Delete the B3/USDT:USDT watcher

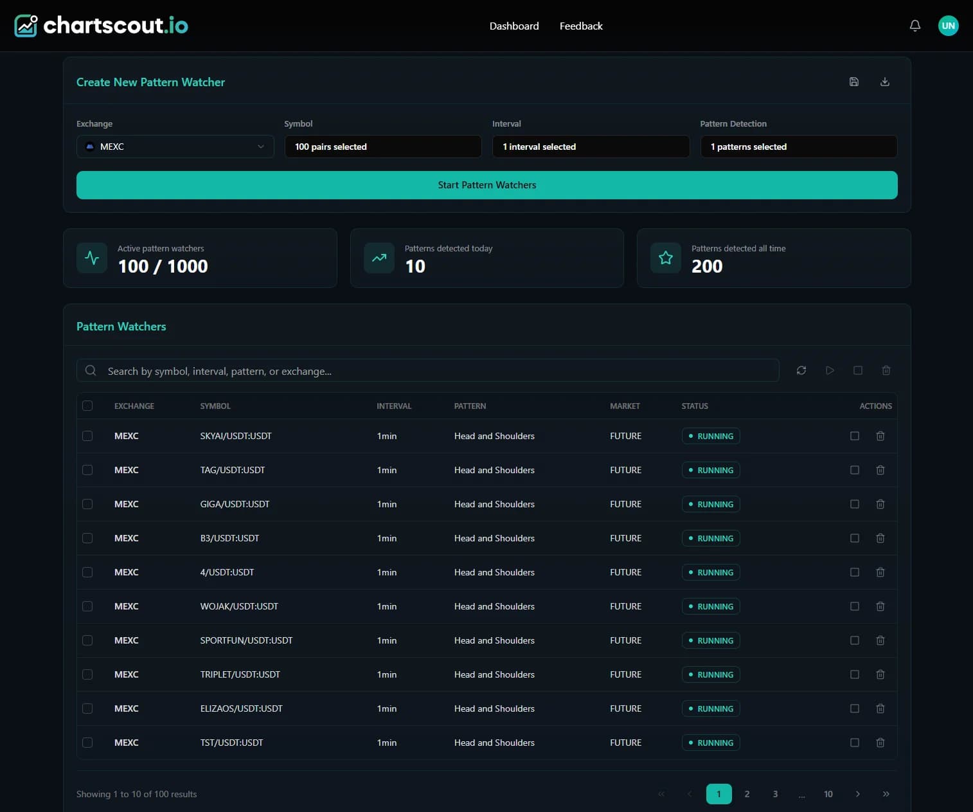(880, 538)
